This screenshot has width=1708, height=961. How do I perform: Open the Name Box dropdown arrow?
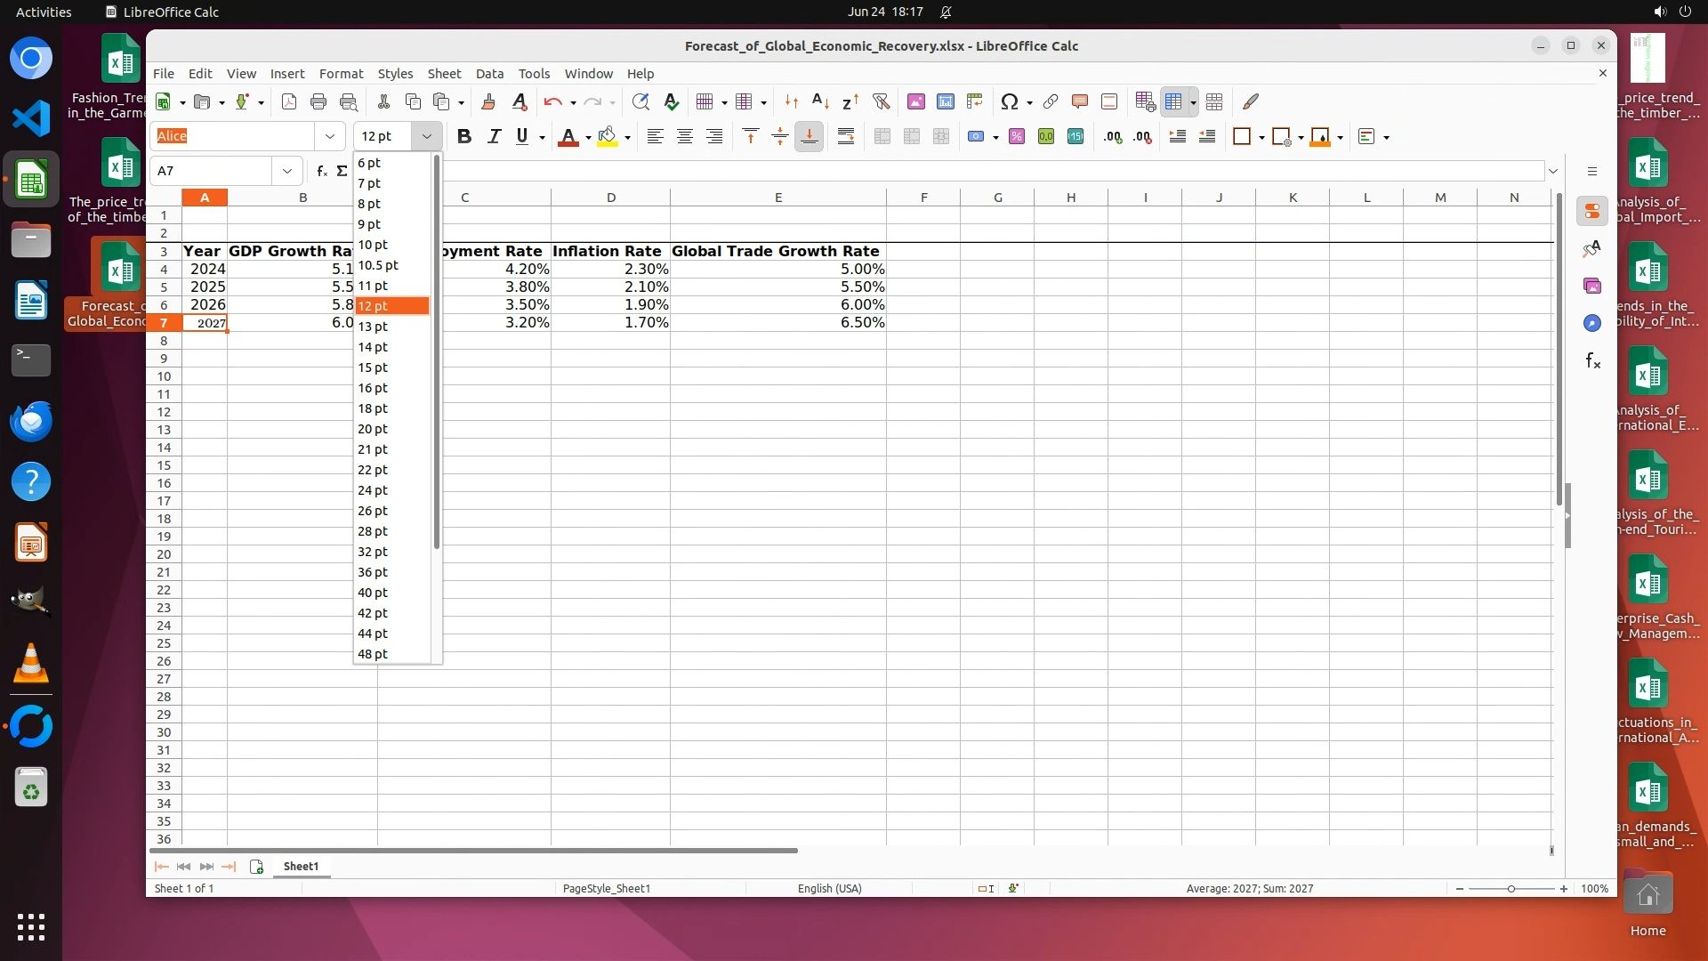pos(287,171)
